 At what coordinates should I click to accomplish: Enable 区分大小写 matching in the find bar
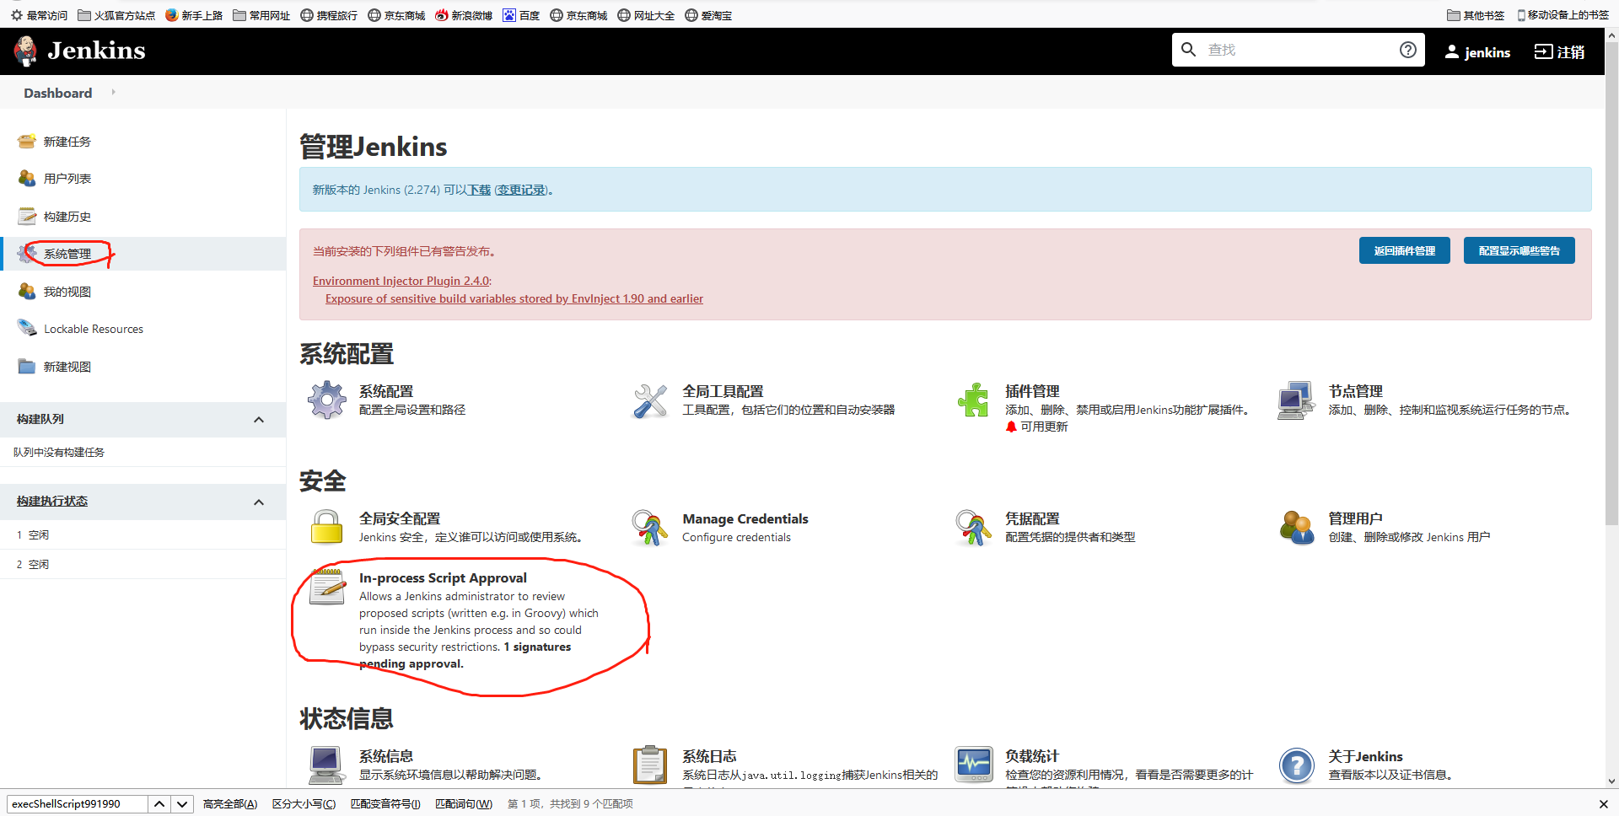[x=304, y=803]
